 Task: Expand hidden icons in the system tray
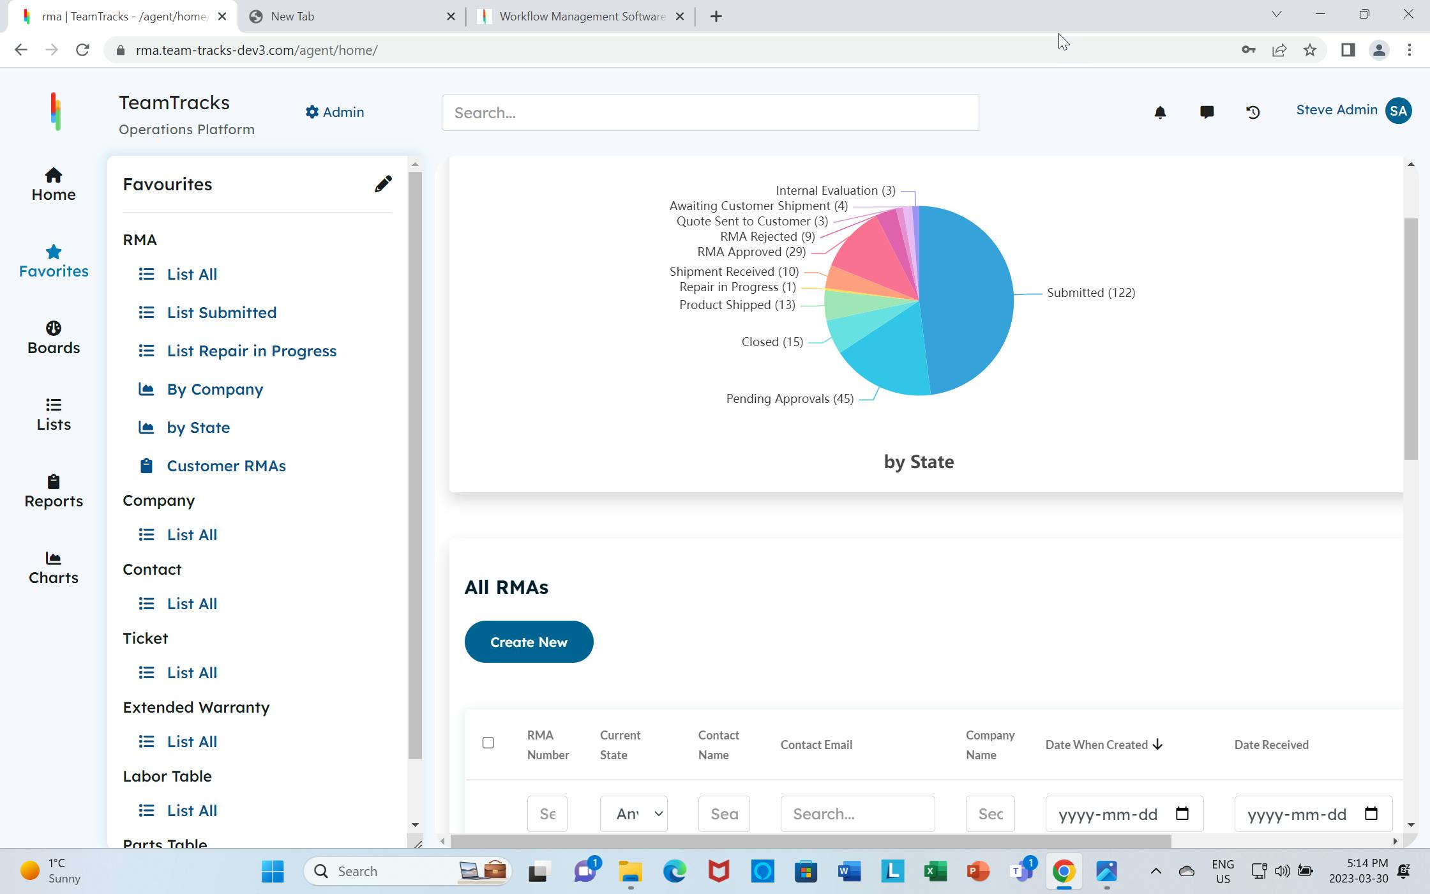pyautogui.click(x=1155, y=871)
